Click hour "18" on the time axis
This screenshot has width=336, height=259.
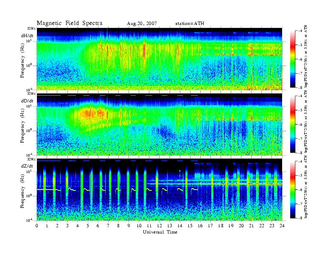point(221,226)
